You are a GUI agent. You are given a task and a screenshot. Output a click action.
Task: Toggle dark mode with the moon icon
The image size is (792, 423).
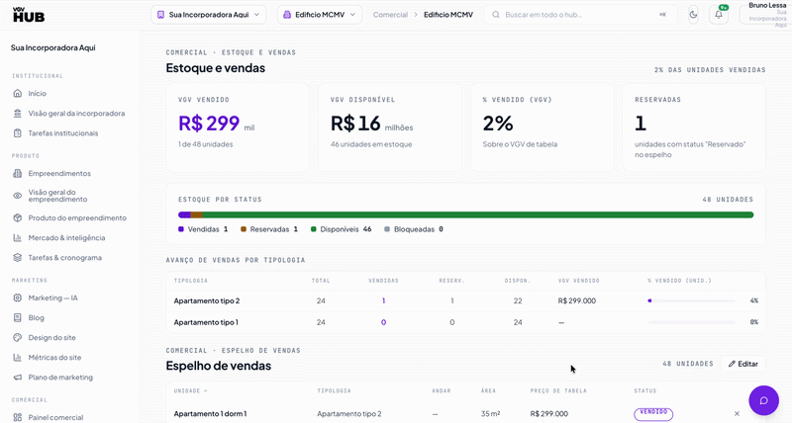pyautogui.click(x=693, y=15)
